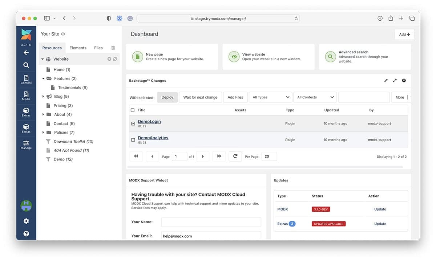Uncheck the DemoLogin row checkbox
The height and width of the screenshot is (261, 436).
point(133,124)
